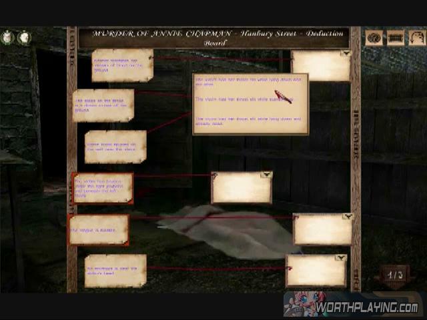The width and height of the screenshot is (427, 320).
Task: Click the clue card about blood on the fence
Action: pyautogui.click(x=103, y=105)
